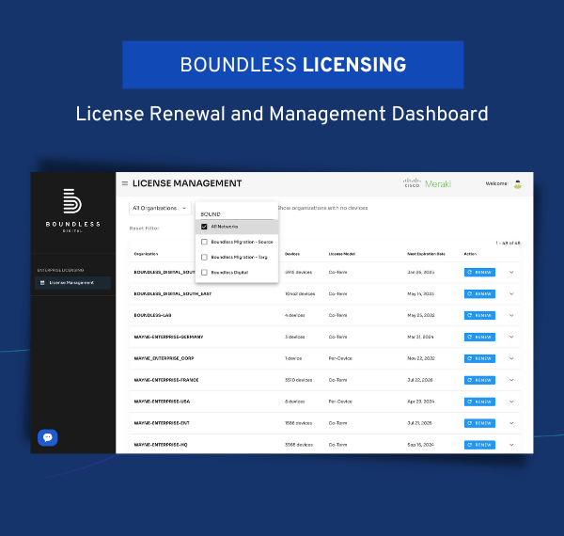Click the Reset Filter link
Image resolution: width=564 pixels, height=536 pixels.
click(x=144, y=229)
